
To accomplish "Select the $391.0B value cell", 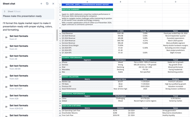I will 121,34.
